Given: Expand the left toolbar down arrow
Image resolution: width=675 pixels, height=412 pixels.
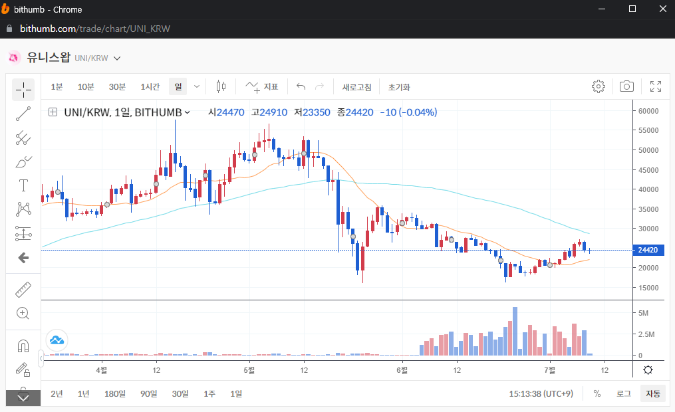Looking at the screenshot, I should (23, 398).
